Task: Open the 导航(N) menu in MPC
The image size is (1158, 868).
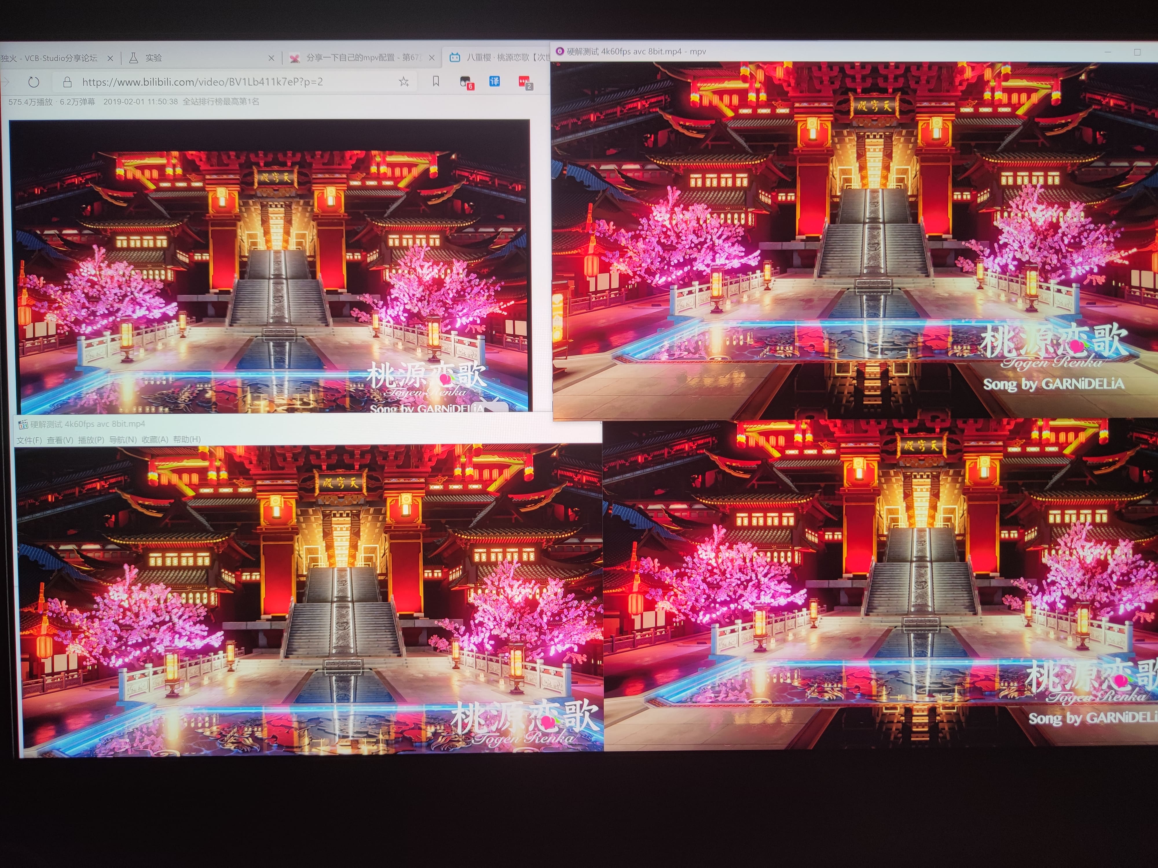Action: pos(122,440)
